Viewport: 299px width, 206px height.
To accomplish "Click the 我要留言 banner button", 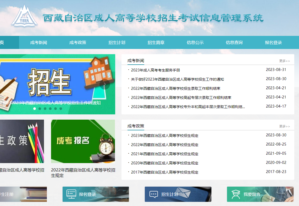I will click(x=260, y=194).
